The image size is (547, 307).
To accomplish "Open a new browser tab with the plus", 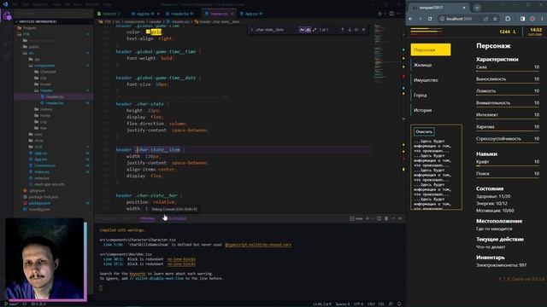I will tap(477, 8).
